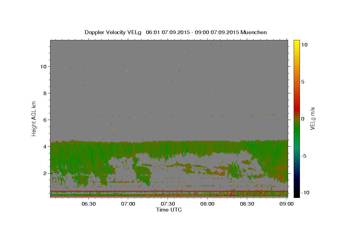
Task: Click the 07:00 time tick label
Action: 128,204
